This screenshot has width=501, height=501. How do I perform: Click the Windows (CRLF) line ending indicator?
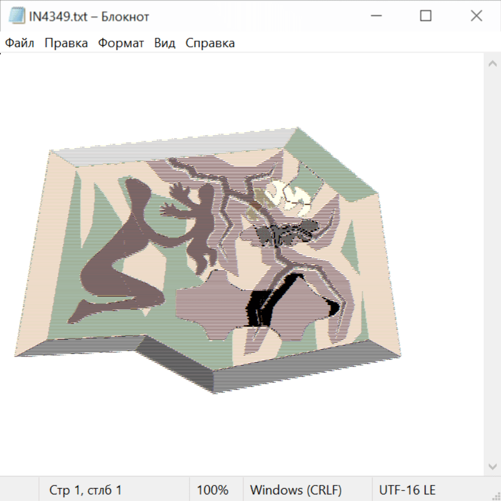pyautogui.click(x=296, y=490)
